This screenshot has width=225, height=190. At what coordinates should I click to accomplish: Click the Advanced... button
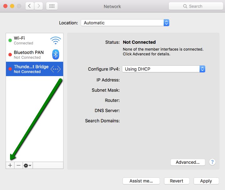tap(188, 162)
